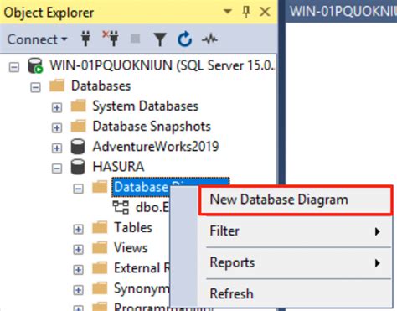397x311 pixels.
Task: Click the System Databases folder icon
Action: tap(78, 106)
